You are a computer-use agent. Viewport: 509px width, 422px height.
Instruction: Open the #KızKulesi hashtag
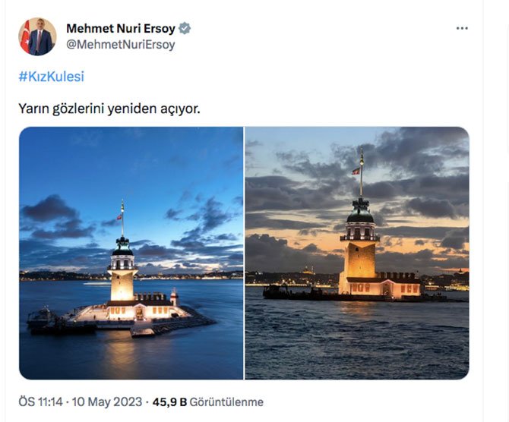[x=51, y=77]
